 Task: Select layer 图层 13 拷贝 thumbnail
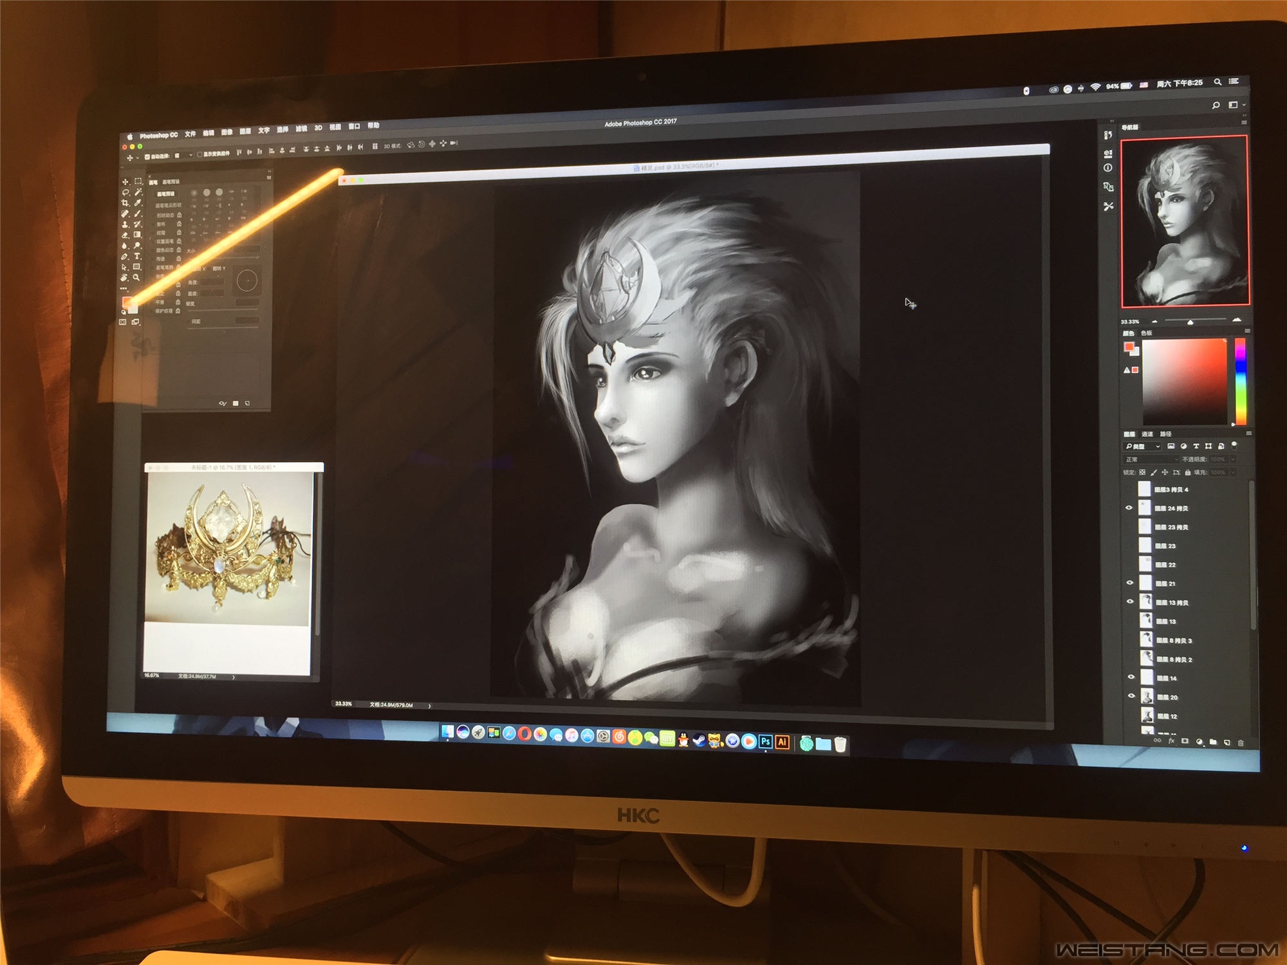[1146, 602]
